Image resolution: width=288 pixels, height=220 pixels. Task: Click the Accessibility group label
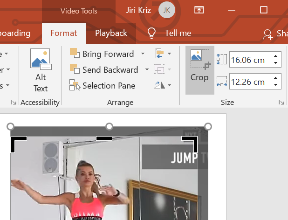coord(40,102)
